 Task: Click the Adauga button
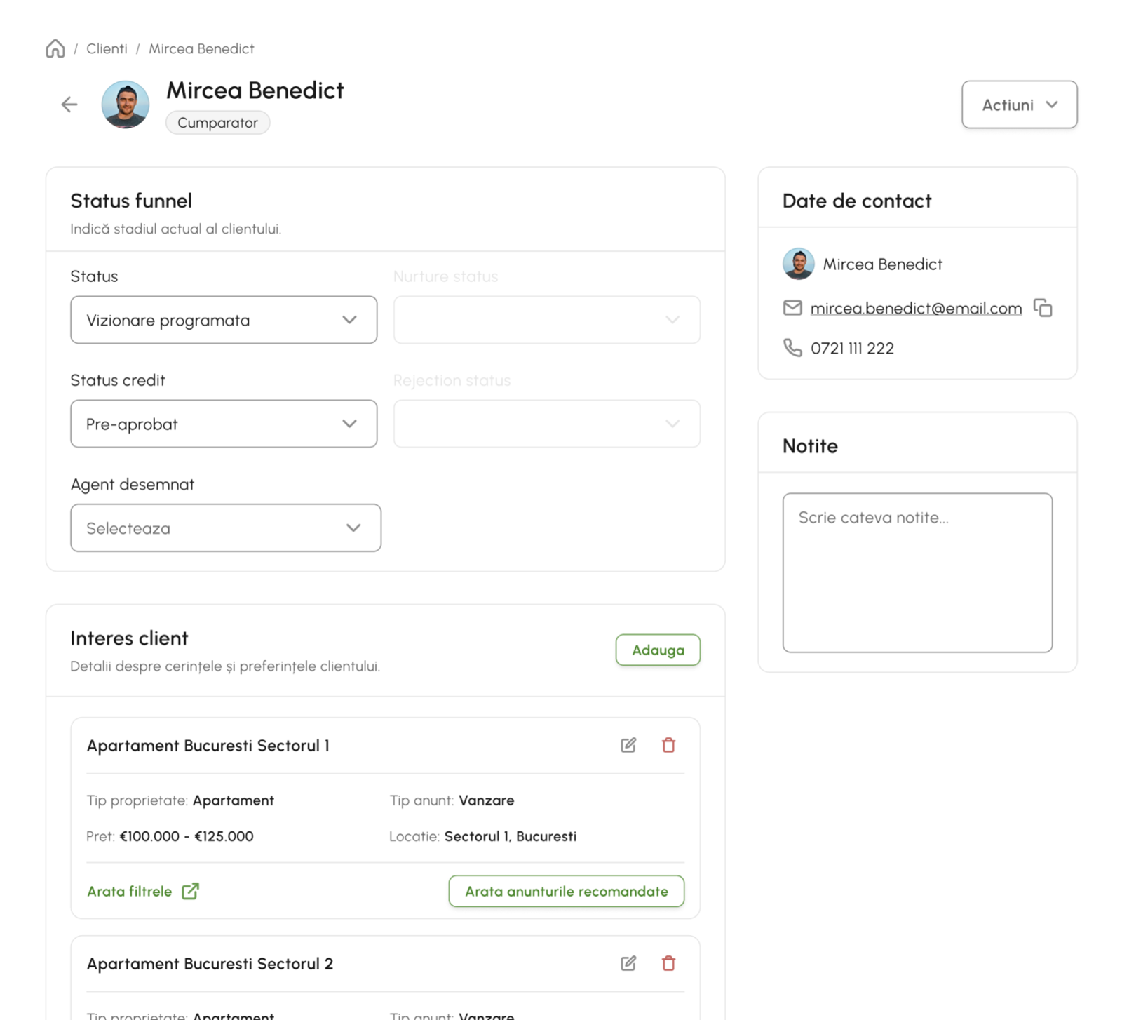pyautogui.click(x=658, y=650)
